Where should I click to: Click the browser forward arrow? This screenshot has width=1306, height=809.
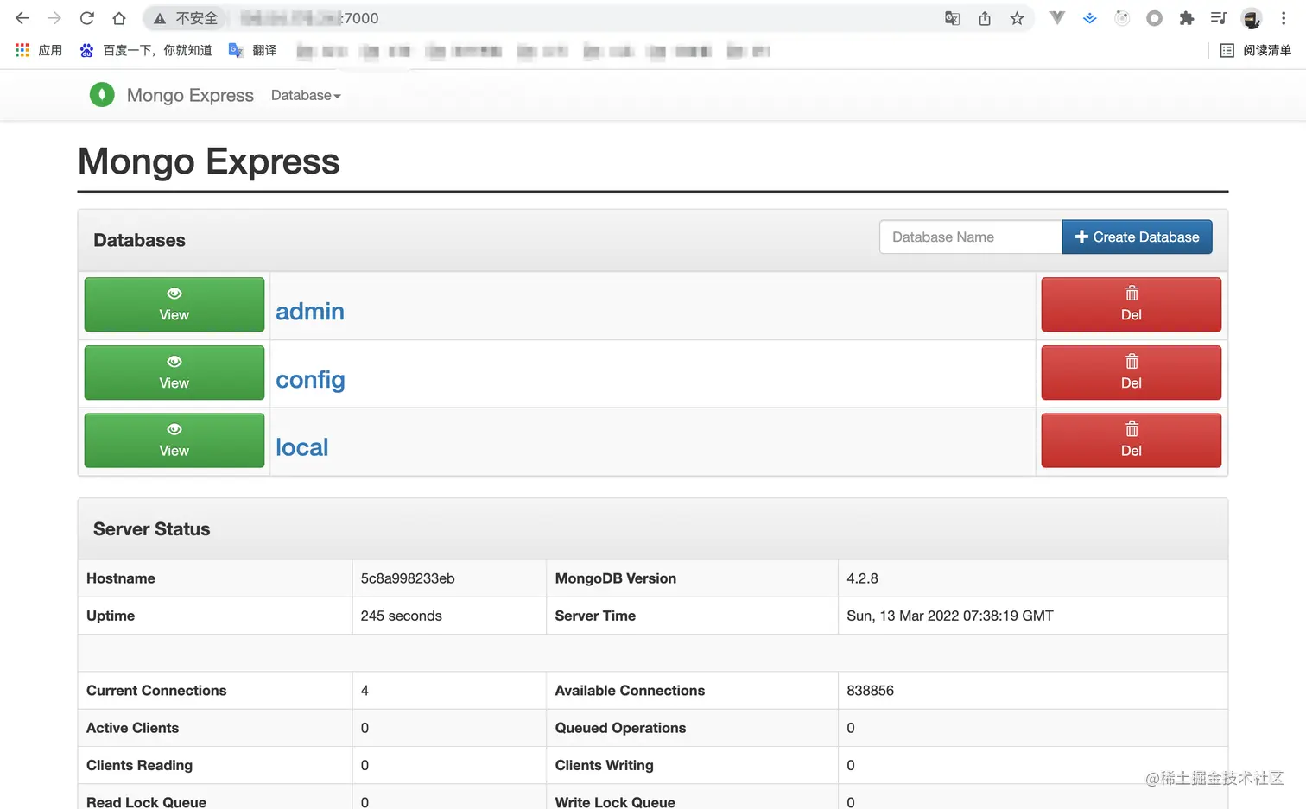click(x=54, y=18)
